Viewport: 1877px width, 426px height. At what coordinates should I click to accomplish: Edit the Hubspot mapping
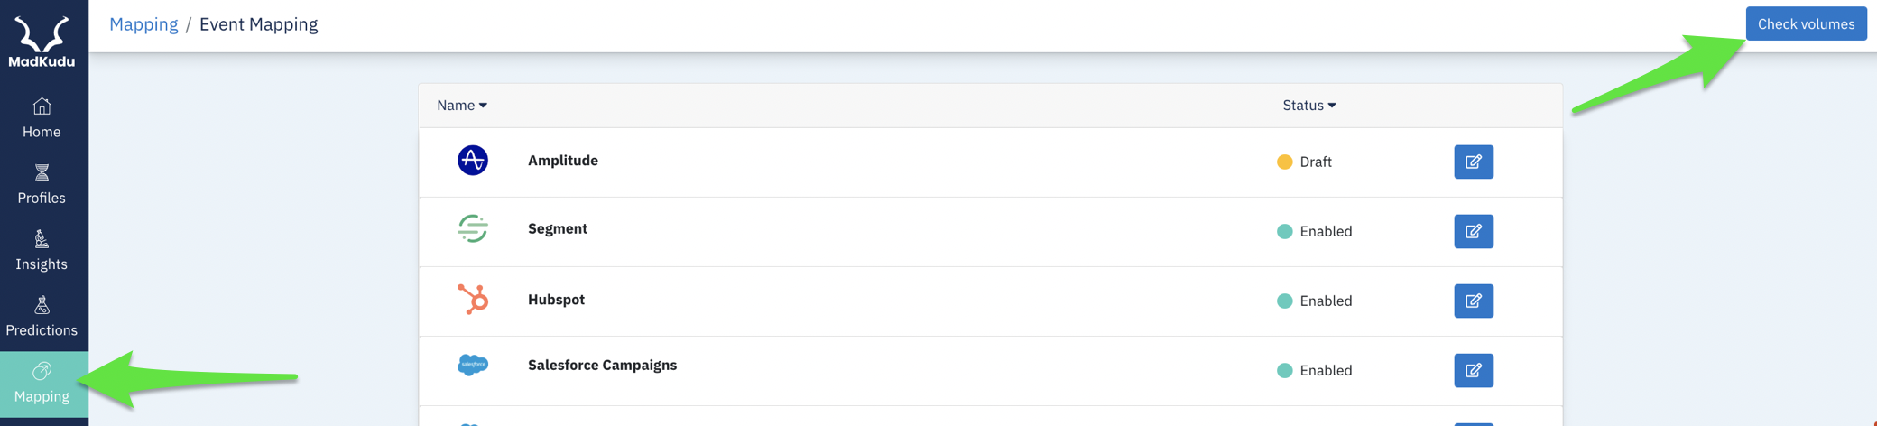(x=1474, y=301)
